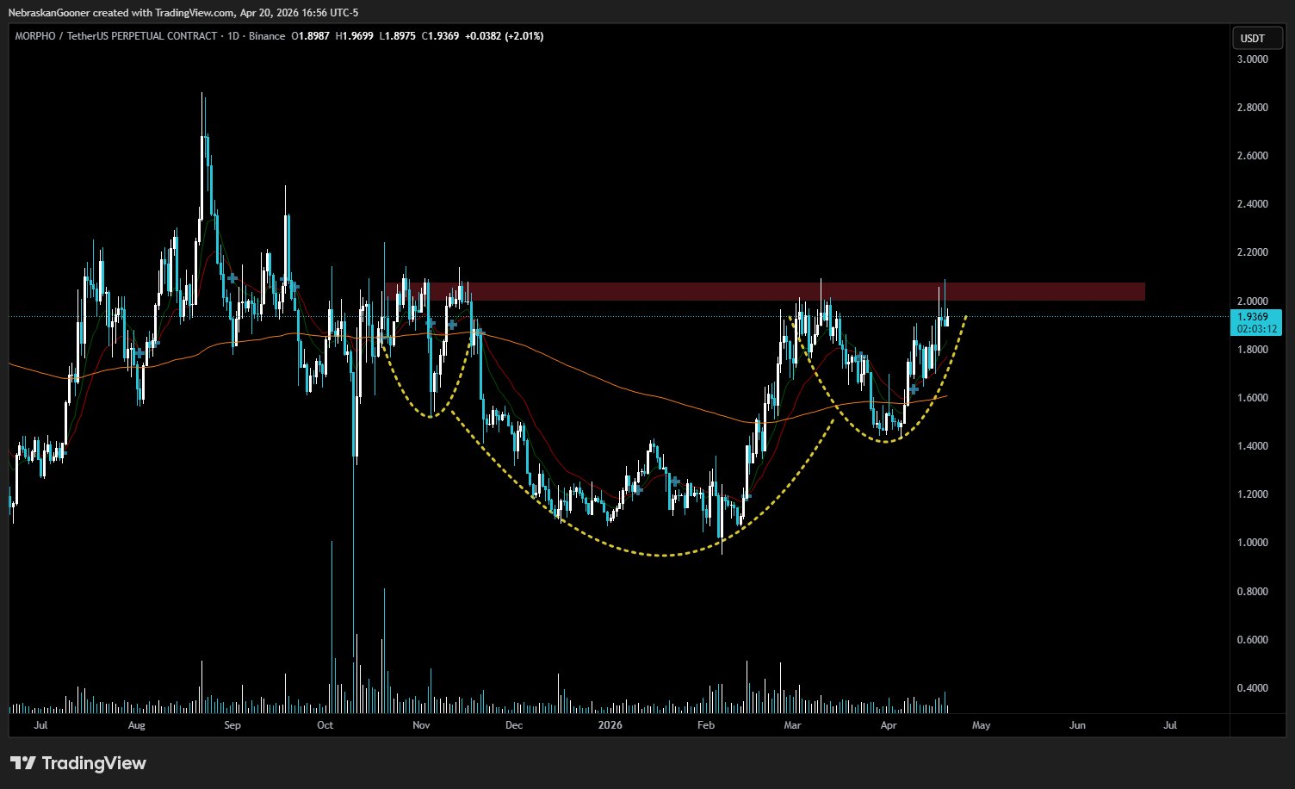
Task: Click the 2.8000 price axis label
Action: [1252, 108]
